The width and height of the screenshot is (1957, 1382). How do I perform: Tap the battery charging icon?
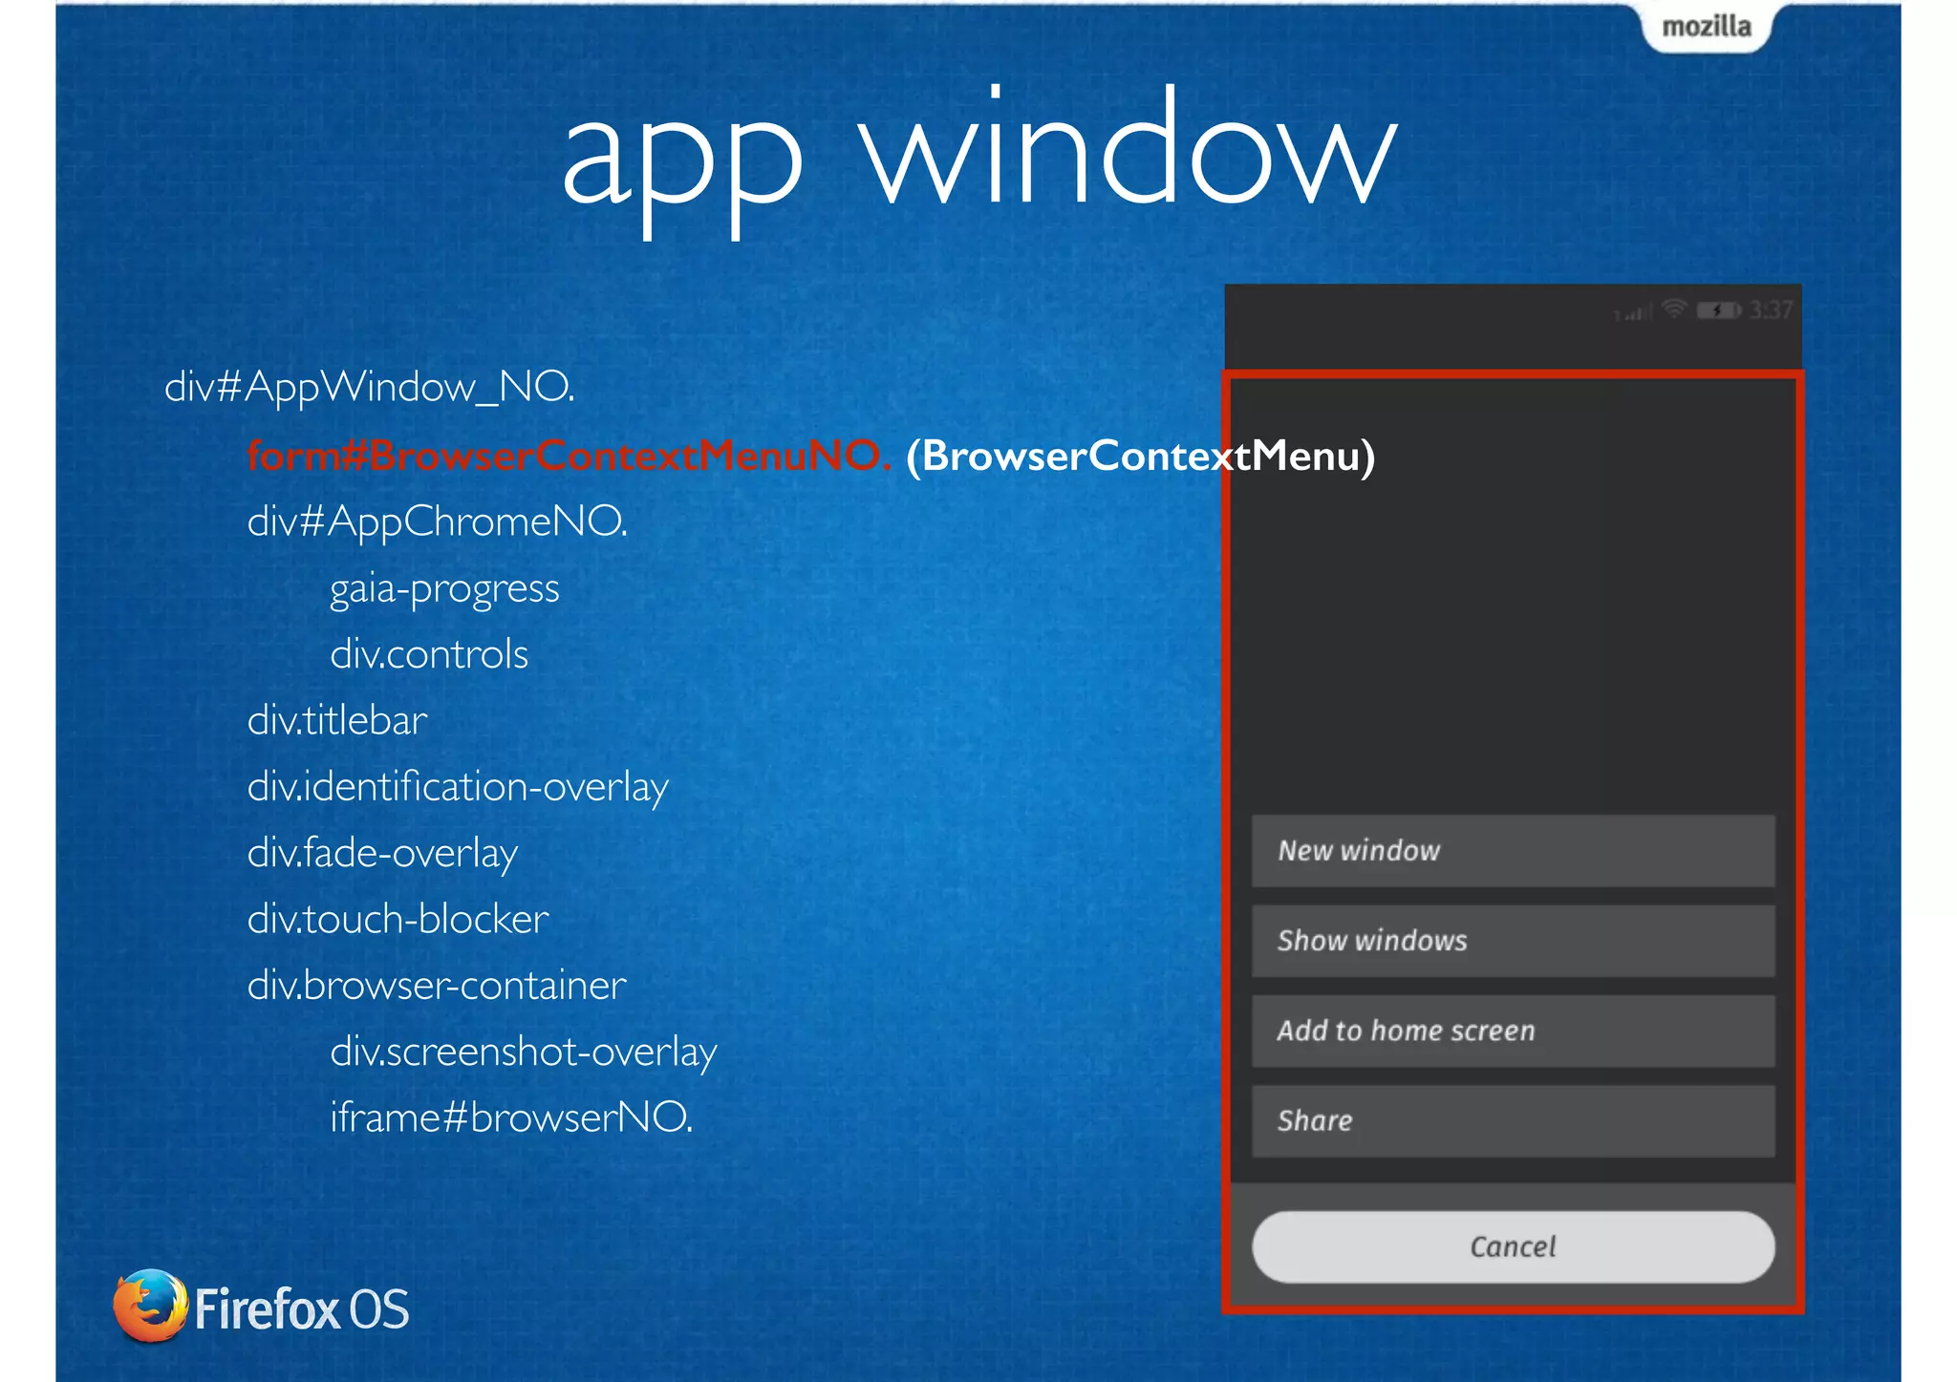pos(1718,310)
